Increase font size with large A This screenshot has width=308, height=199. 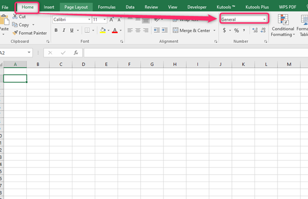(111, 20)
